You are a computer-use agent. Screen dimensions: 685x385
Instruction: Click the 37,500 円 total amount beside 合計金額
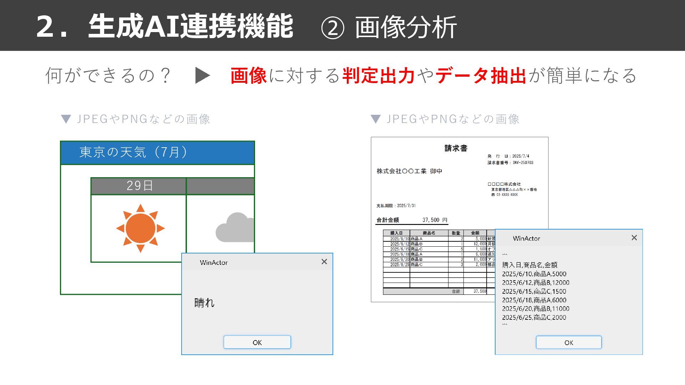435,220
